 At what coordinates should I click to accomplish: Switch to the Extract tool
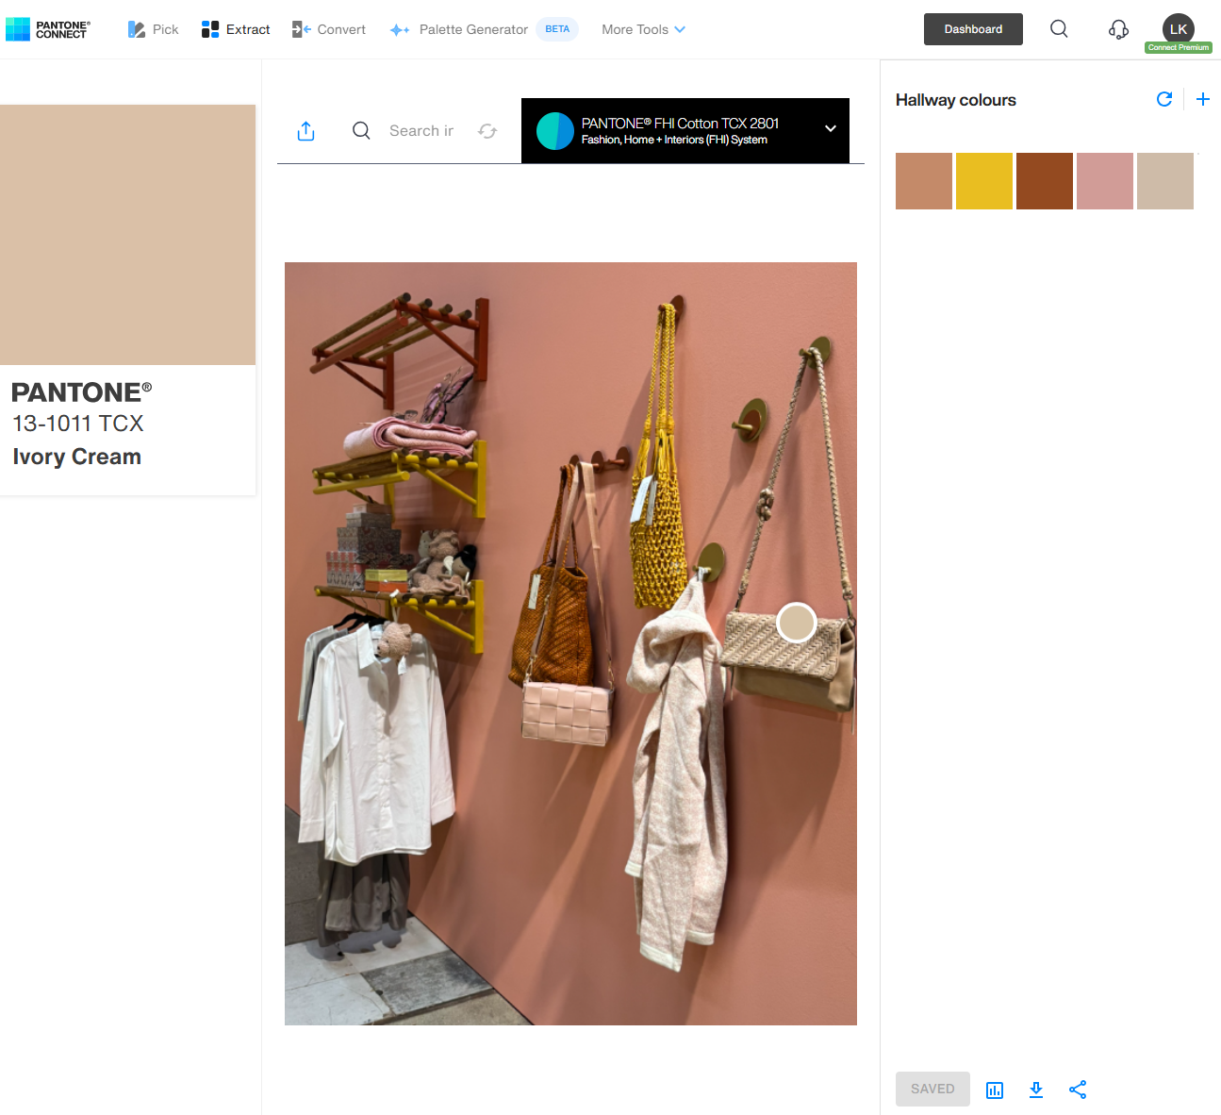(236, 29)
